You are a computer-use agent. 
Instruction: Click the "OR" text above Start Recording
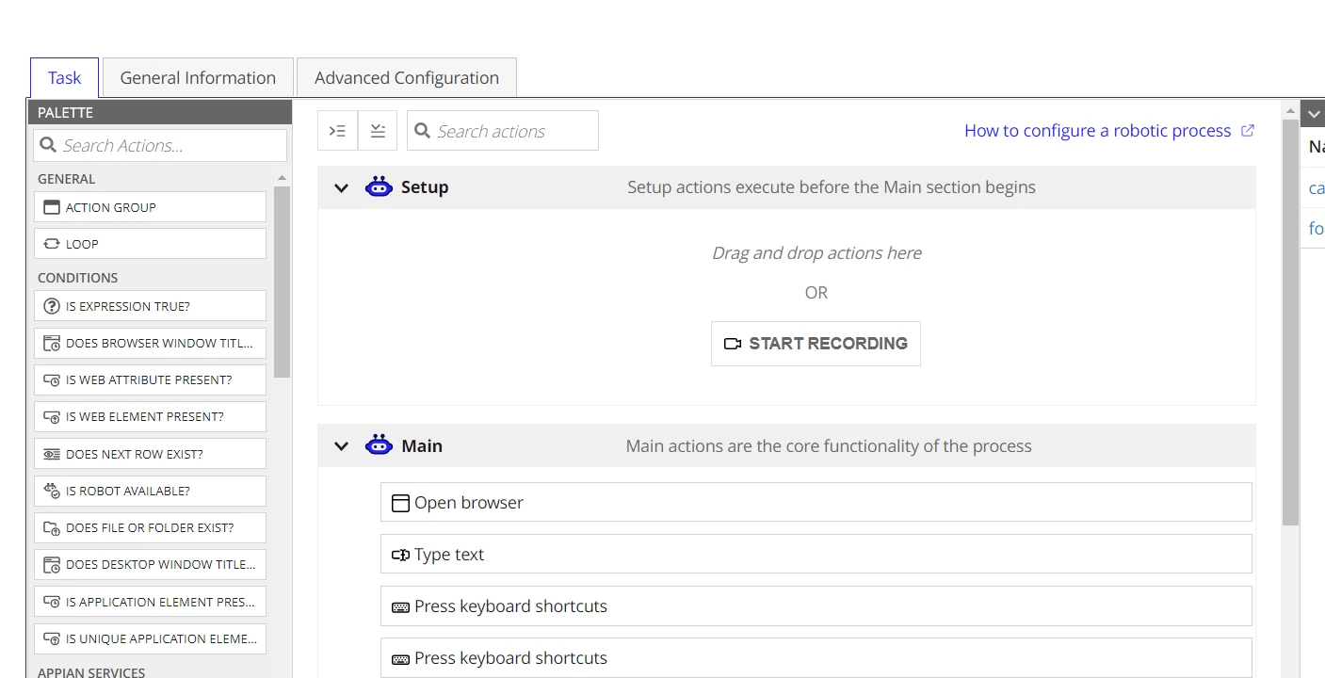(816, 293)
